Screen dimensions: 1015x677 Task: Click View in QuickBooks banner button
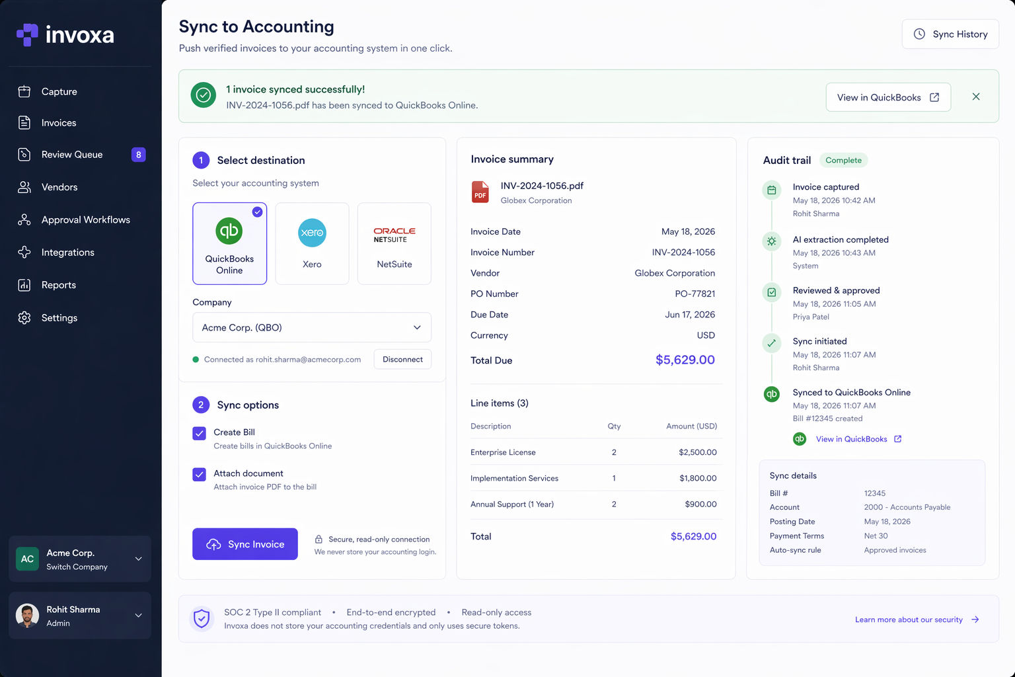(888, 97)
